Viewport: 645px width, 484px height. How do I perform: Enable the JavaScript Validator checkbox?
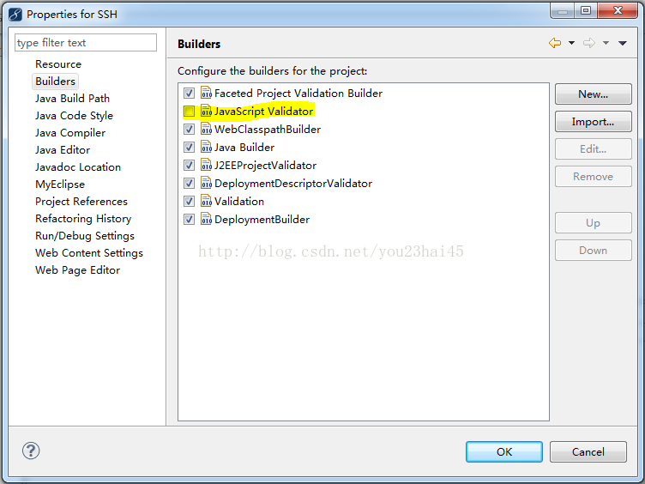click(189, 111)
